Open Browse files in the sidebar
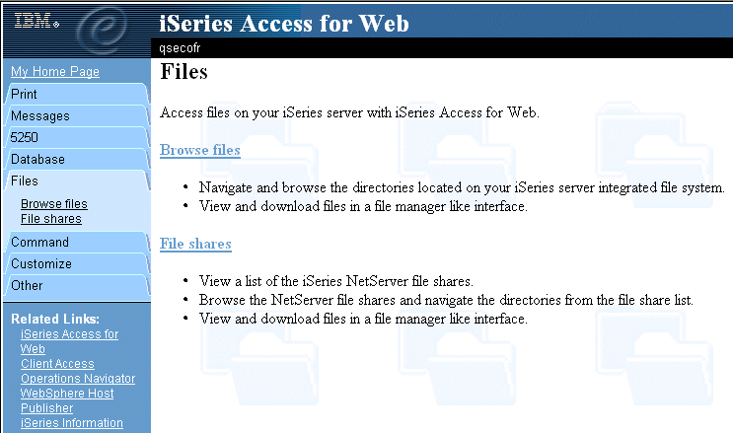The width and height of the screenshot is (733, 433). point(54,204)
